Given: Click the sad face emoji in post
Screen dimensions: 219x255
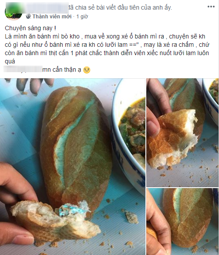Looking at the screenshot, I should pos(87,70).
